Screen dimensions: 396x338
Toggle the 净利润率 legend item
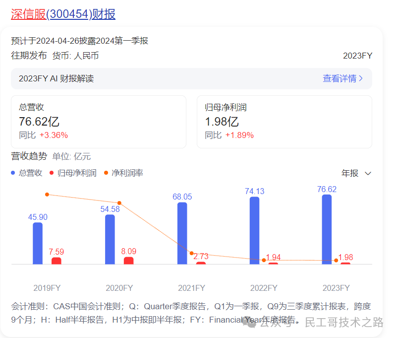(124, 173)
